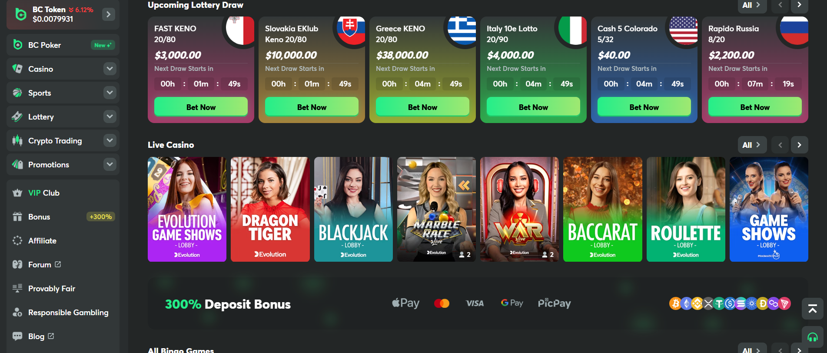Image resolution: width=827 pixels, height=353 pixels.
Task: Click Bet Now for Greece KENO
Action: pos(422,107)
